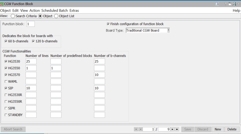Open the Object menu
Screen dimensions: 241x134
5,11
